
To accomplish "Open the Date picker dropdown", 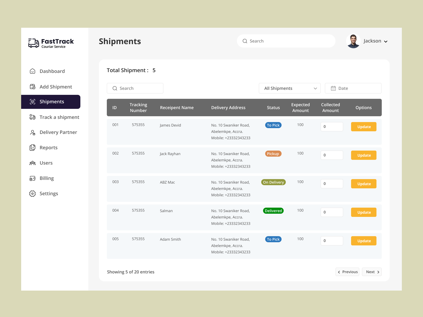I will [x=353, y=88].
